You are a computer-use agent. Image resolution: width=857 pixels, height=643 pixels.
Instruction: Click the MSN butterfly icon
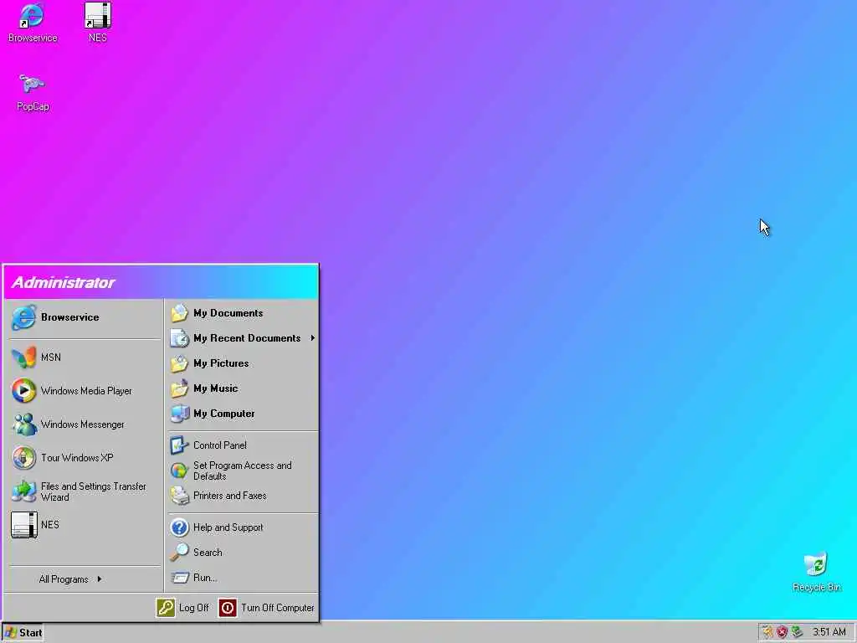click(23, 357)
